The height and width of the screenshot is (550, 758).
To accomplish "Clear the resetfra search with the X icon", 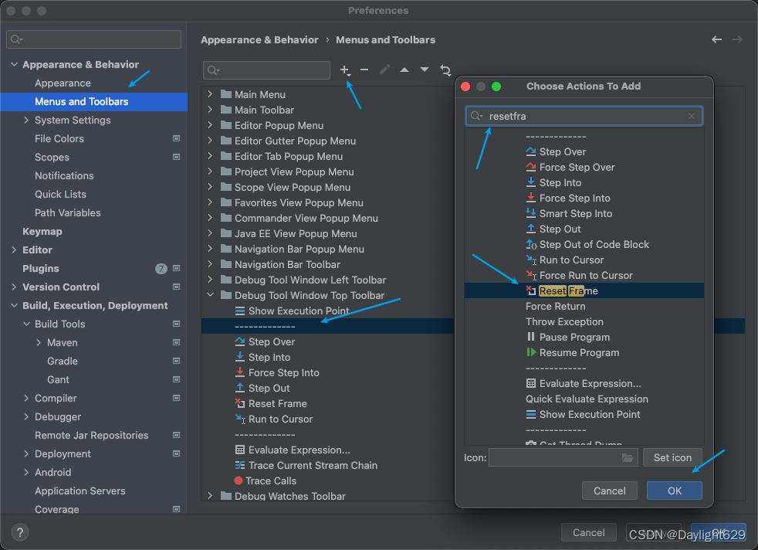I will (692, 114).
